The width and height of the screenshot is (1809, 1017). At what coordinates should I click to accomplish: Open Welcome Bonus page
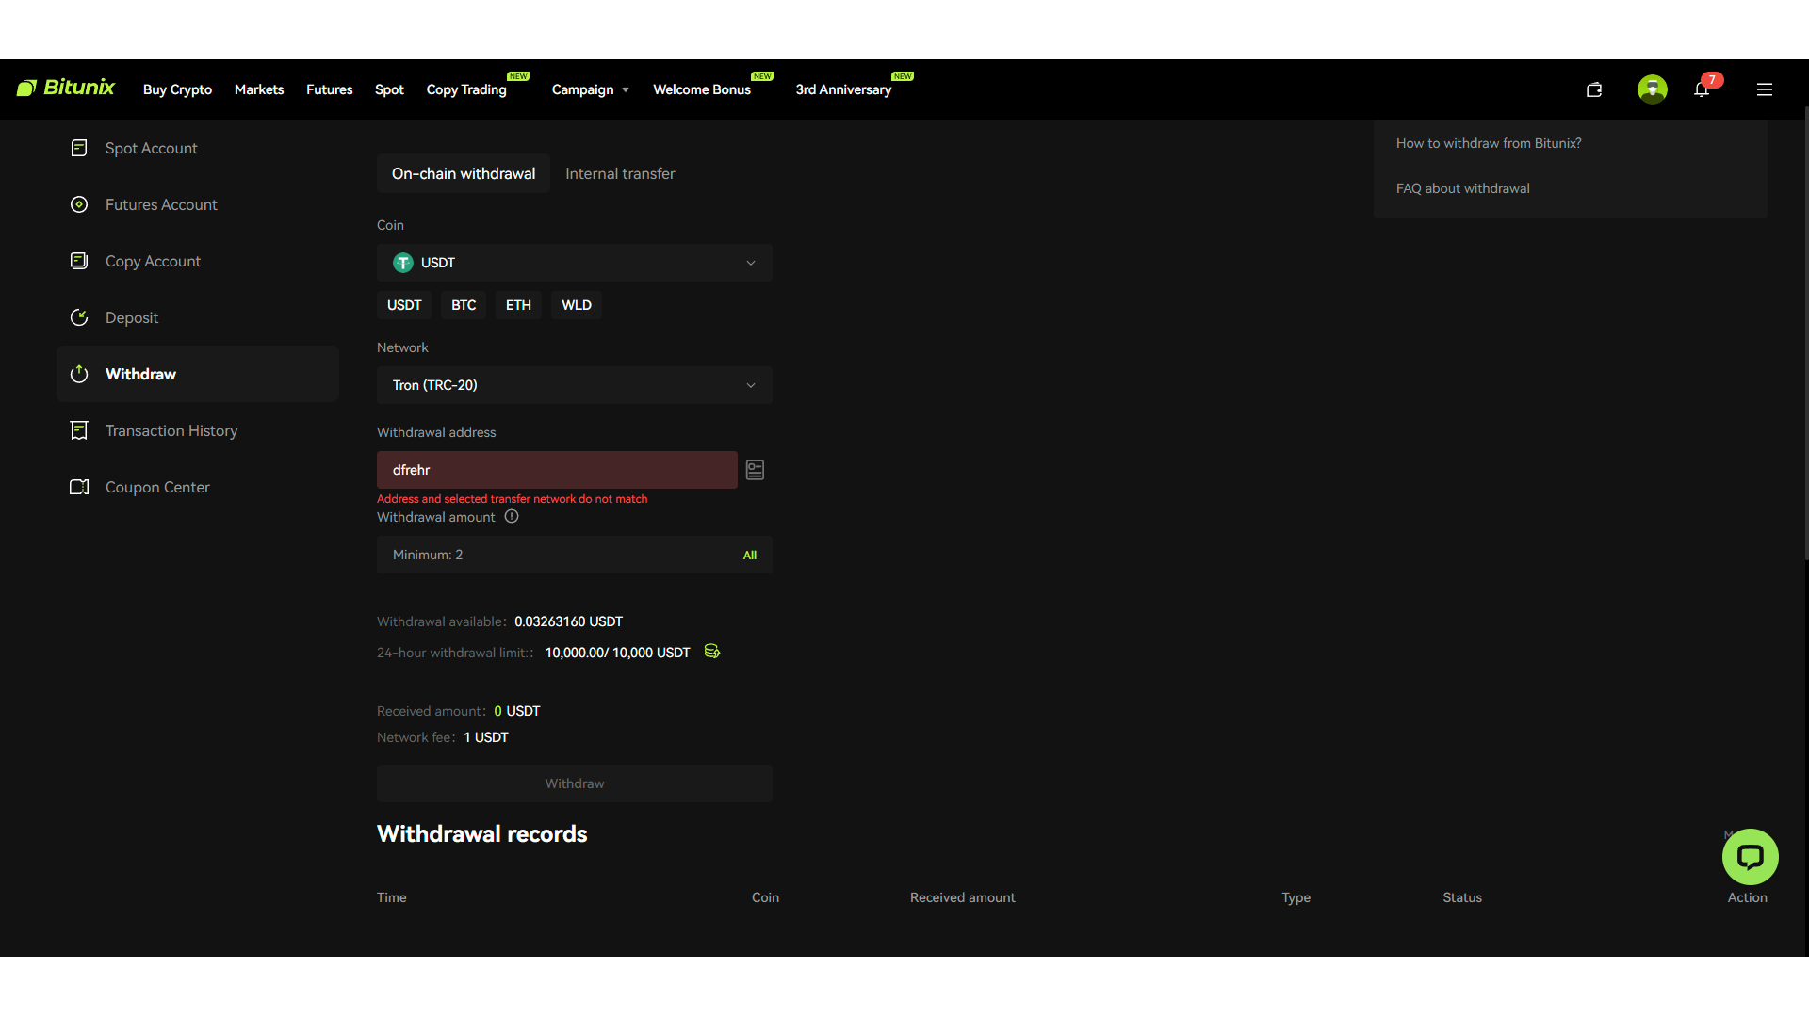[x=702, y=89]
